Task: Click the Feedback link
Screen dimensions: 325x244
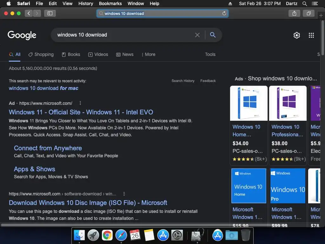Action: [208, 81]
